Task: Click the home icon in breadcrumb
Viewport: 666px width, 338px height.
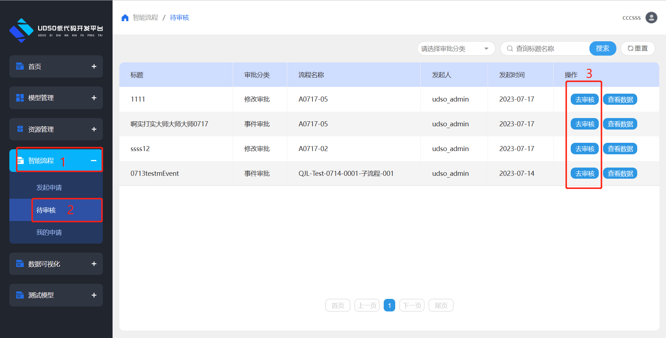Action: point(125,18)
